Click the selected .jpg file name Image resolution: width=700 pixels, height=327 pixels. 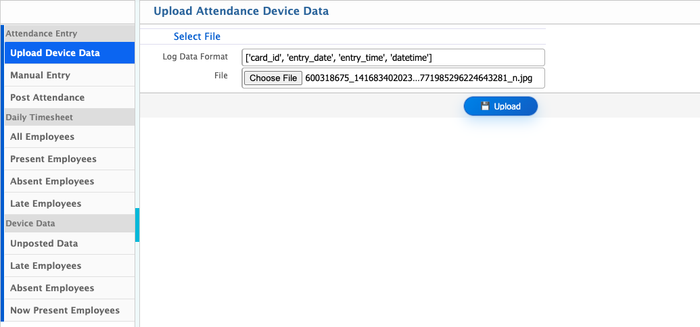tap(419, 78)
